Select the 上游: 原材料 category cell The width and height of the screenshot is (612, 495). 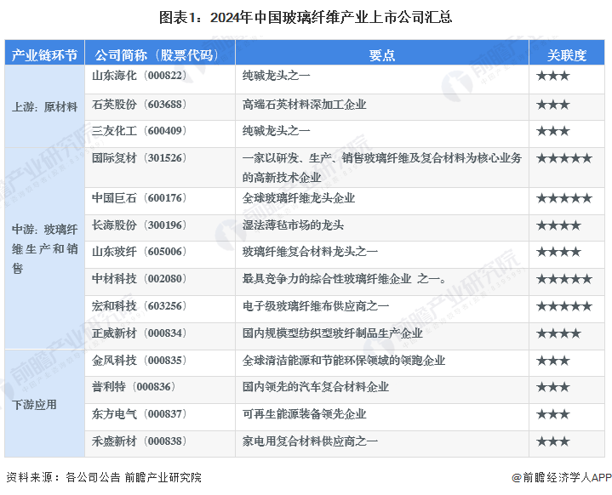44,106
